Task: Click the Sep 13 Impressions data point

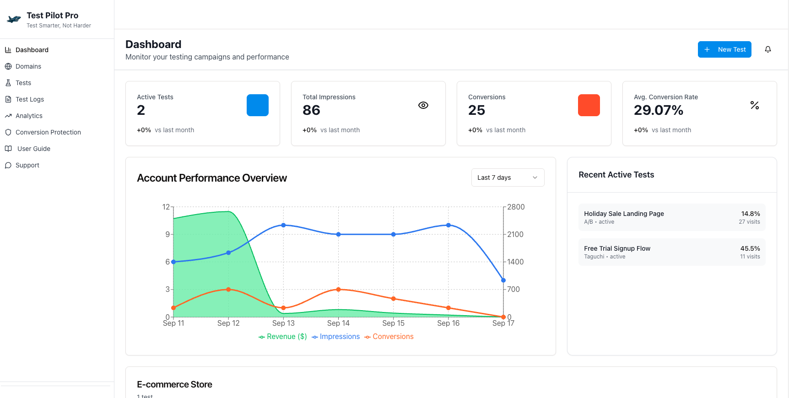Action: click(x=283, y=225)
